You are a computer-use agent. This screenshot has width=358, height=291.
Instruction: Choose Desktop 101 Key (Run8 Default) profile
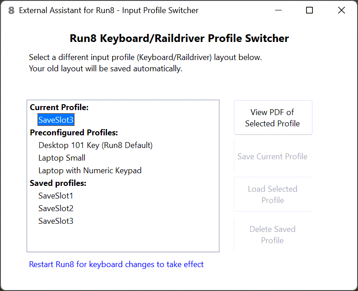click(x=95, y=145)
